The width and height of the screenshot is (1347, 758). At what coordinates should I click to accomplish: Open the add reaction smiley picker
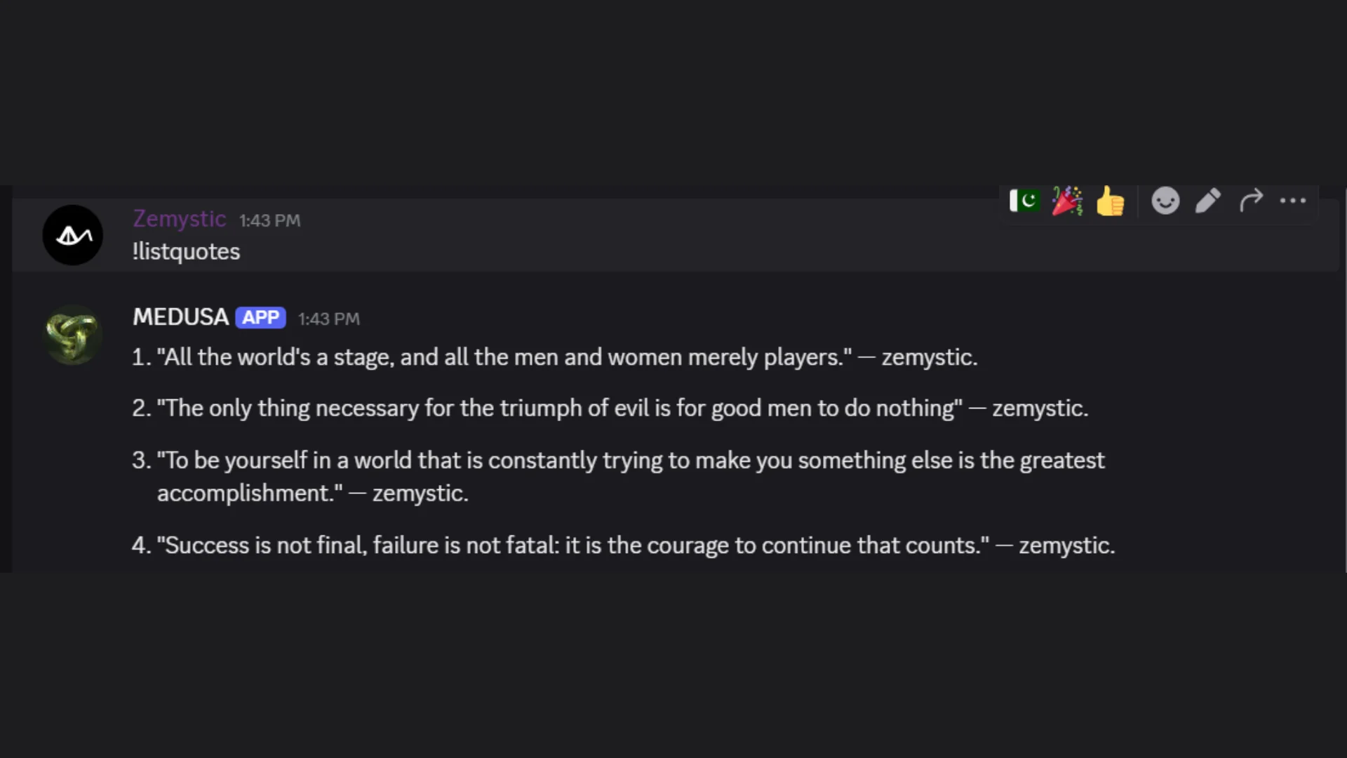coord(1165,201)
